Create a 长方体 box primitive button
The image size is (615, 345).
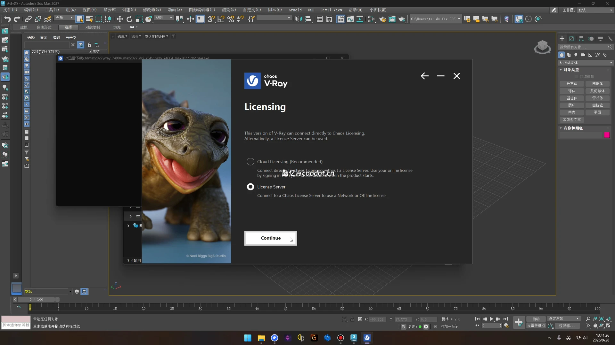click(x=572, y=84)
